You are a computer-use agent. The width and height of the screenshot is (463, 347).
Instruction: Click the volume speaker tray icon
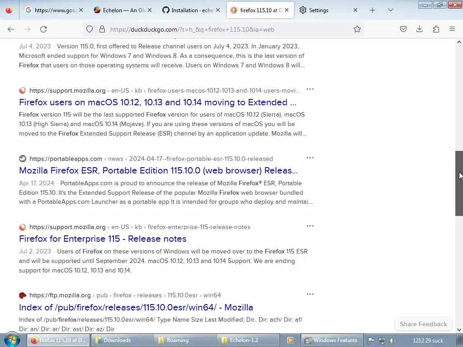(x=393, y=341)
